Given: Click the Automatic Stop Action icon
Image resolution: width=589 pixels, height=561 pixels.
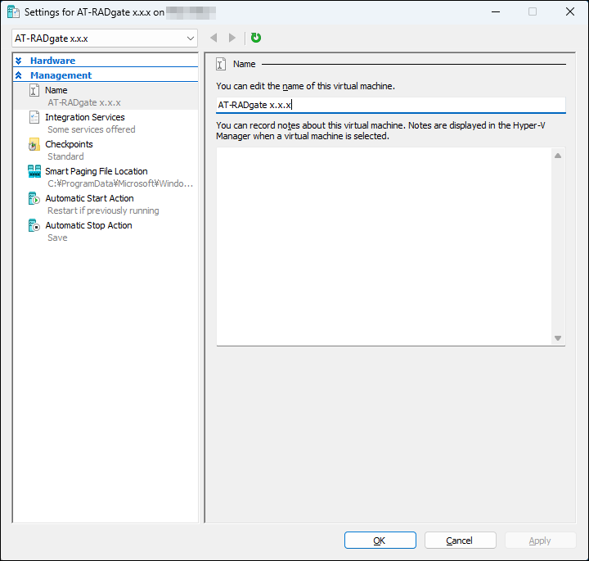Looking at the screenshot, I should click(x=34, y=226).
